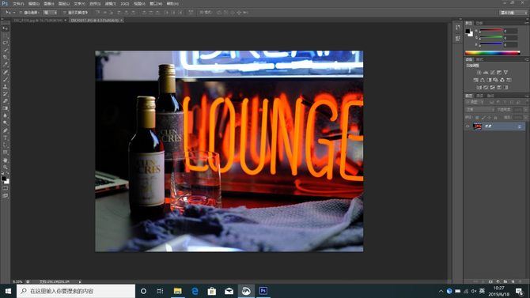The image size is (530, 298).
Task: Open File Explorer from the taskbar
Action: [177, 291]
